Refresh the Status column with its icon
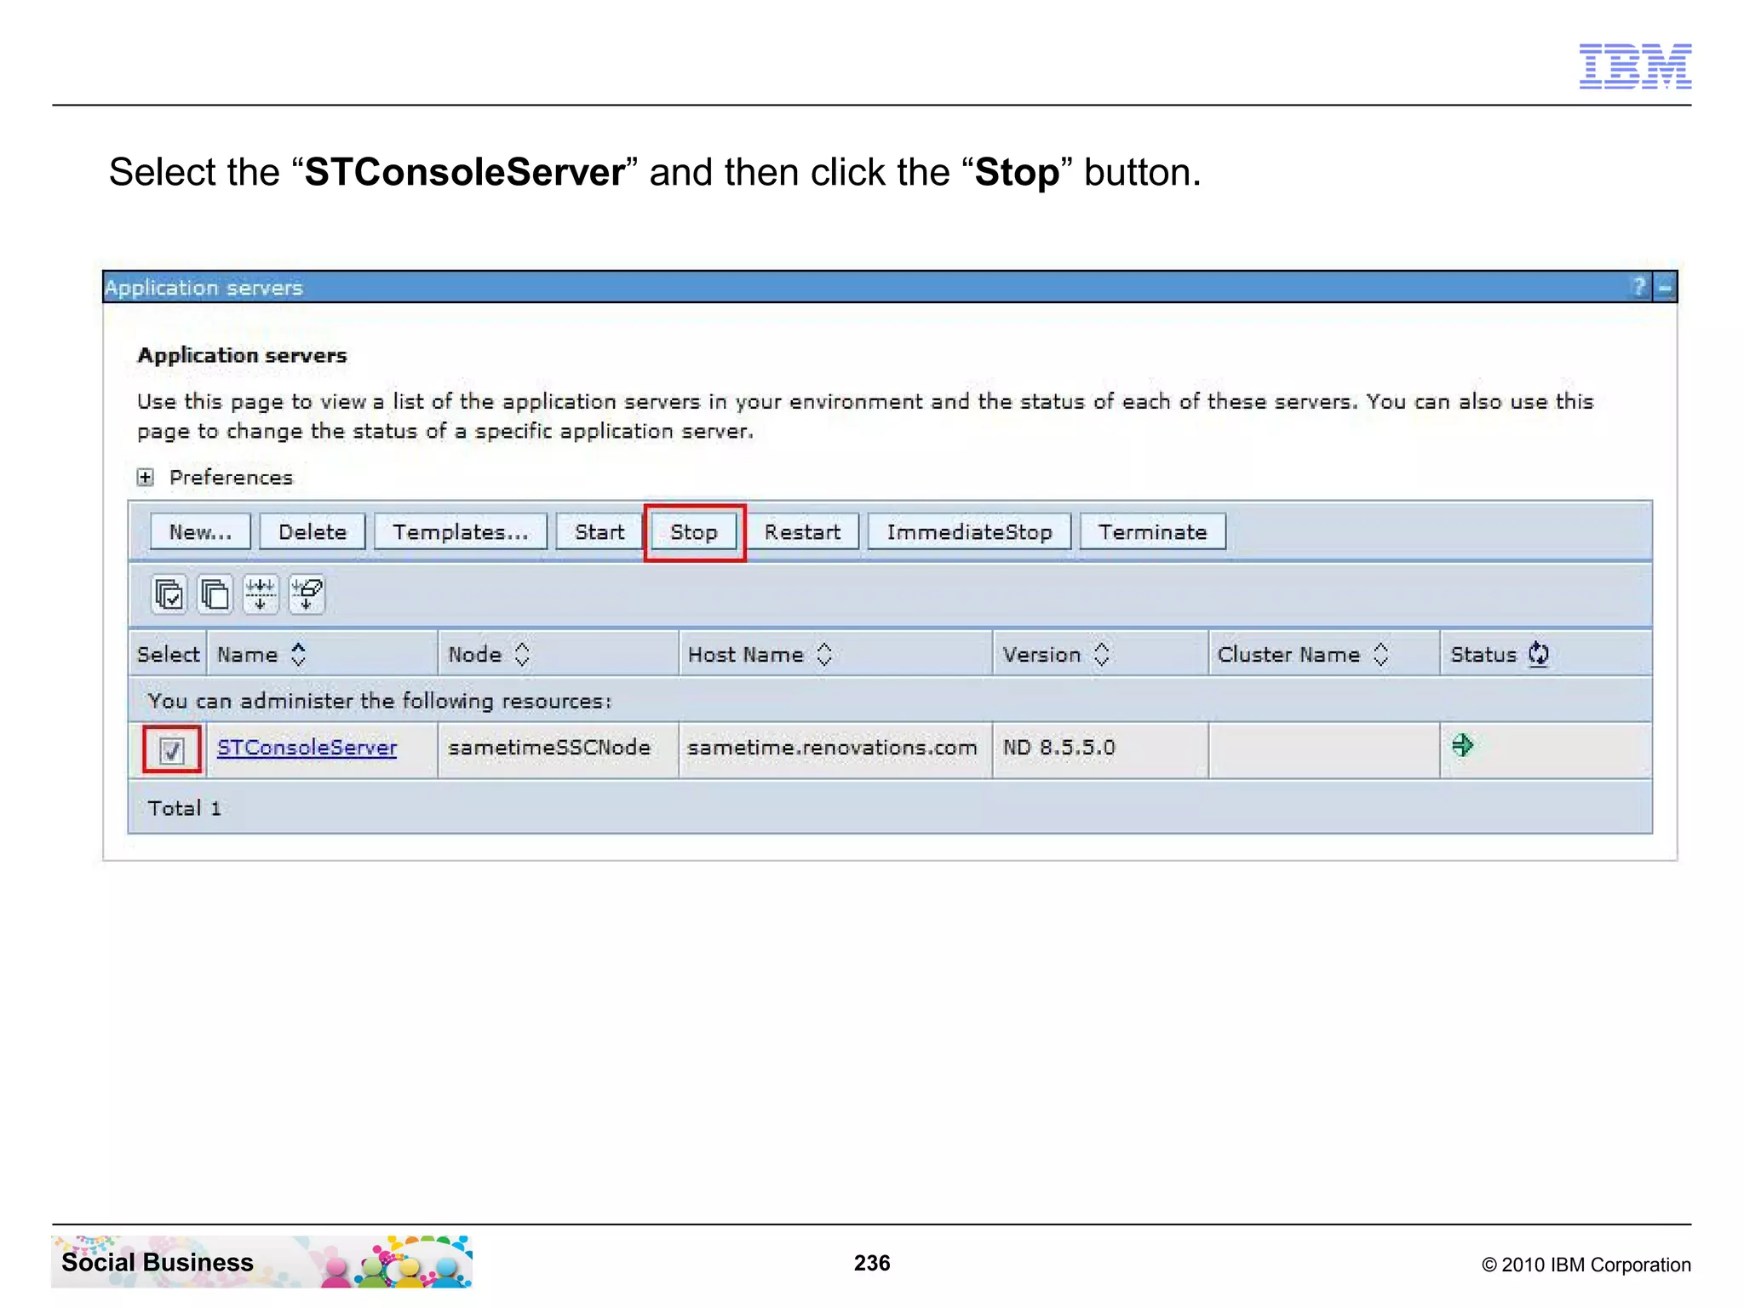This screenshot has height=1308, width=1744. (1538, 654)
